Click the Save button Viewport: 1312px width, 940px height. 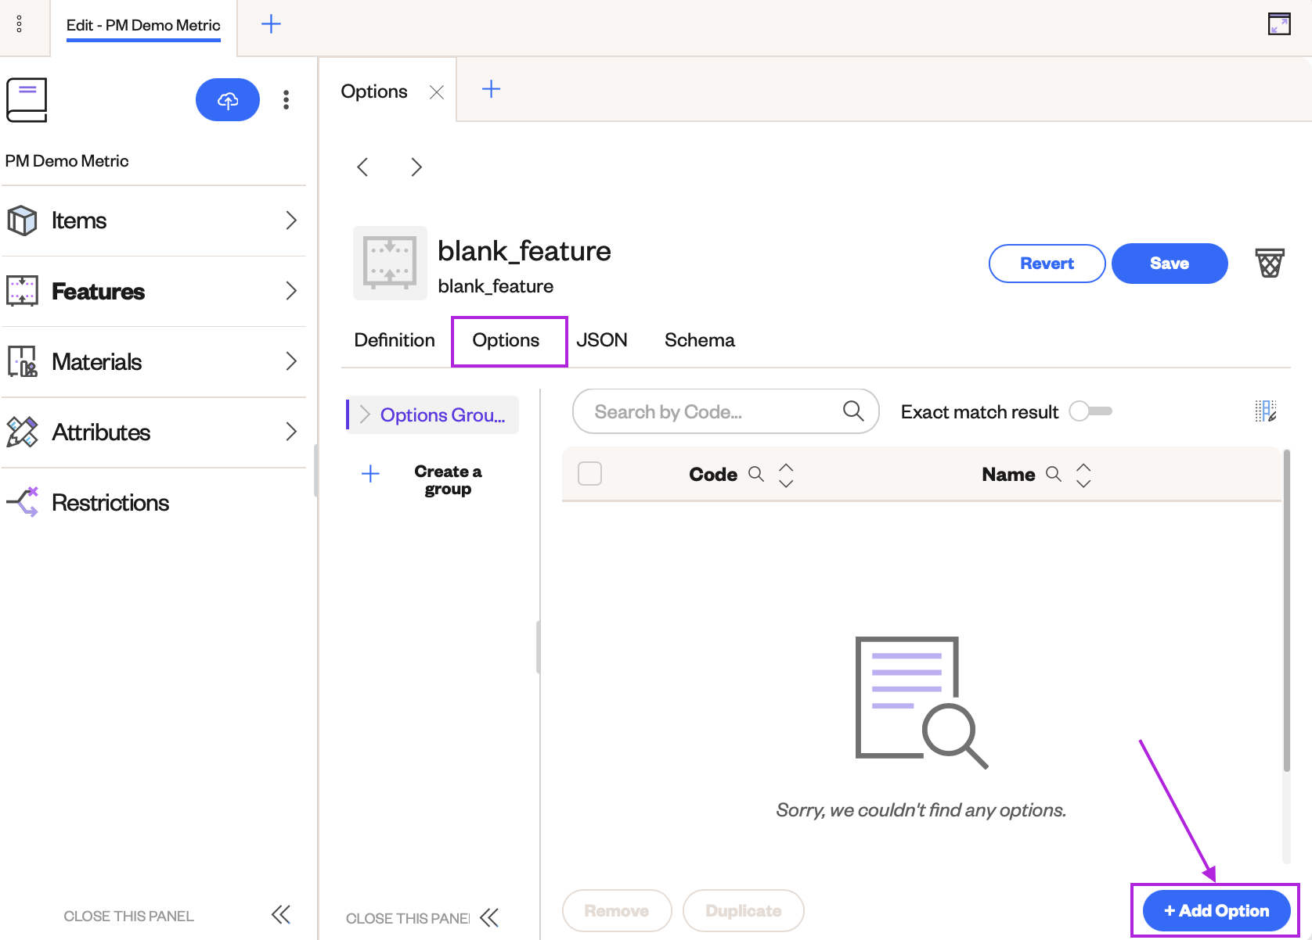(x=1170, y=264)
